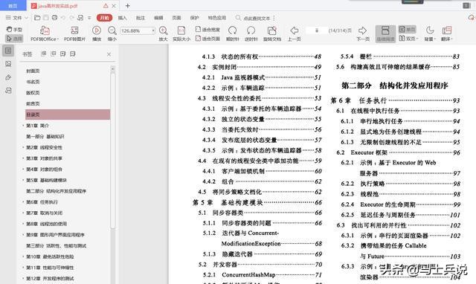Select the 特色应用 ribbon tab
This screenshot has height=284, width=476.
click(x=216, y=18)
